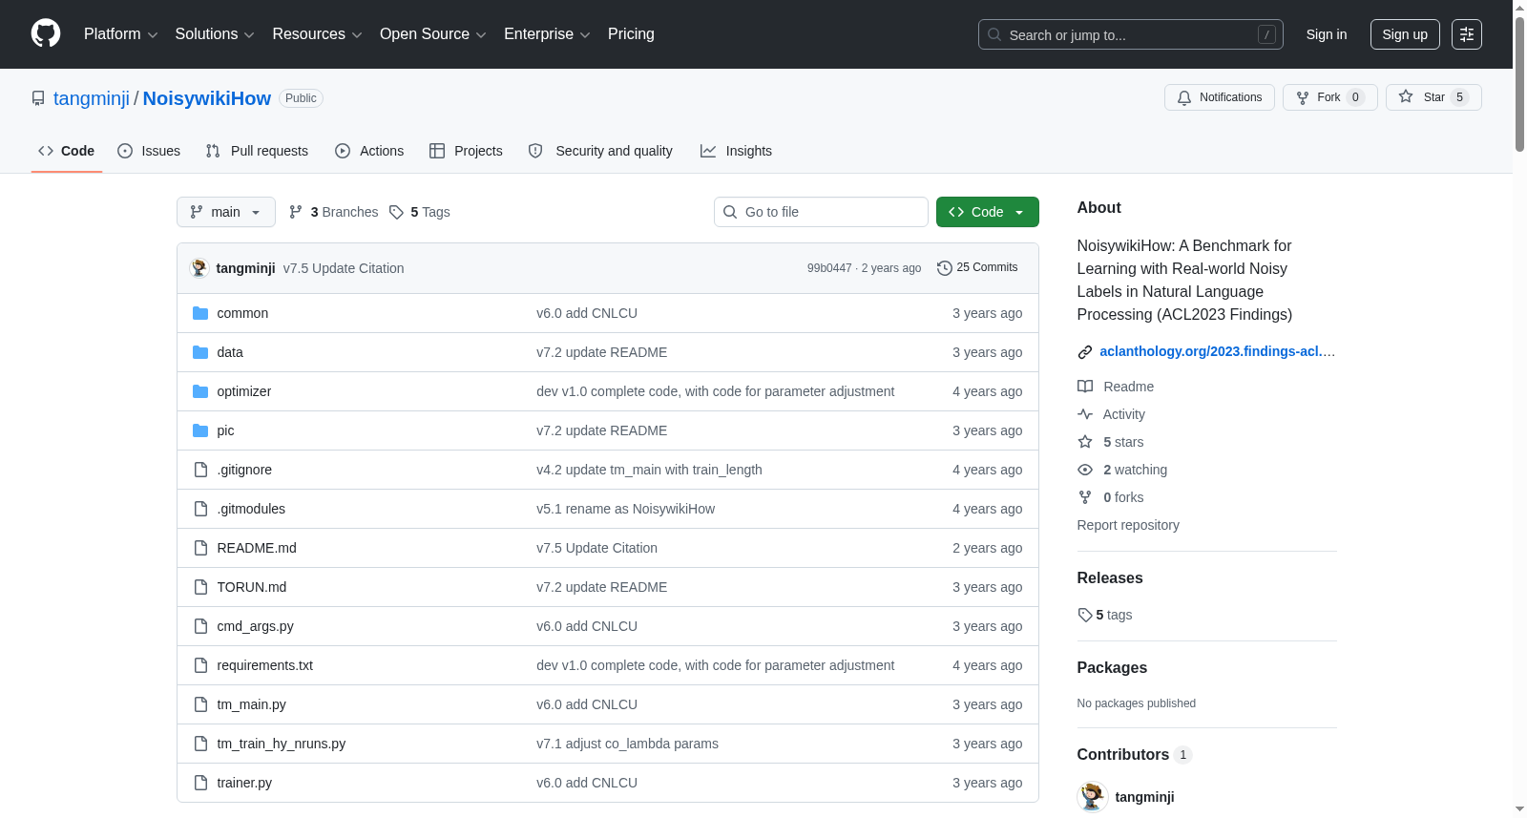Click the history clock icon by 25 Commits

[945, 268]
